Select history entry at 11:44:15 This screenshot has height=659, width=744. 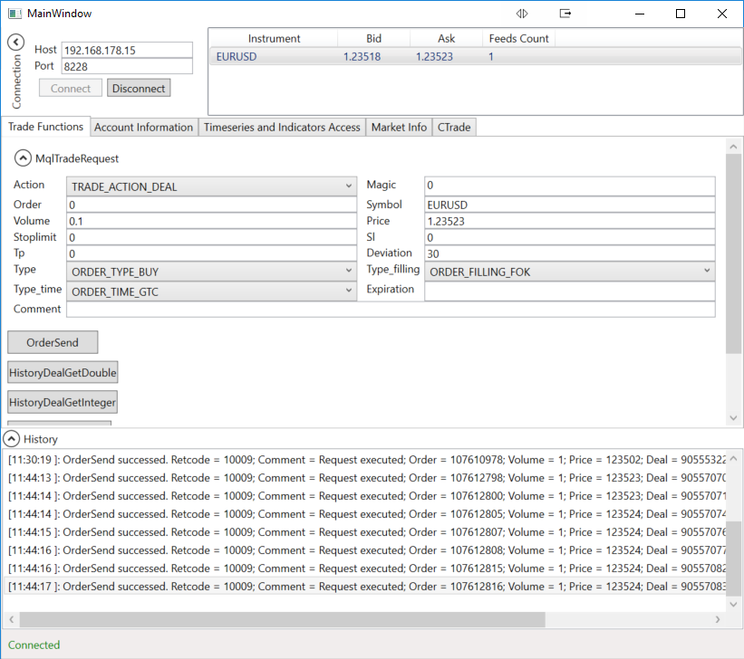click(365, 532)
